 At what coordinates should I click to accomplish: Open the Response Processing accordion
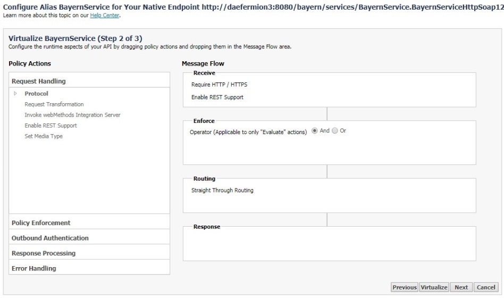89,253
